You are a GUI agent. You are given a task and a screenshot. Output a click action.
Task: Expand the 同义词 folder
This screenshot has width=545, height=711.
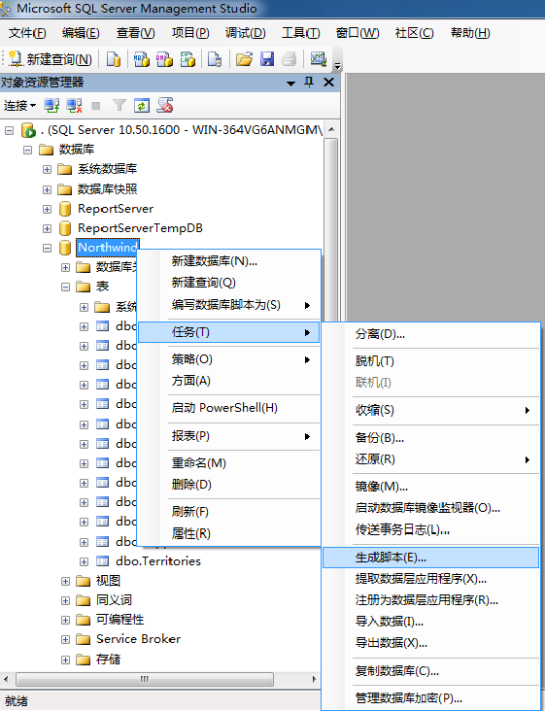(65, 601)
